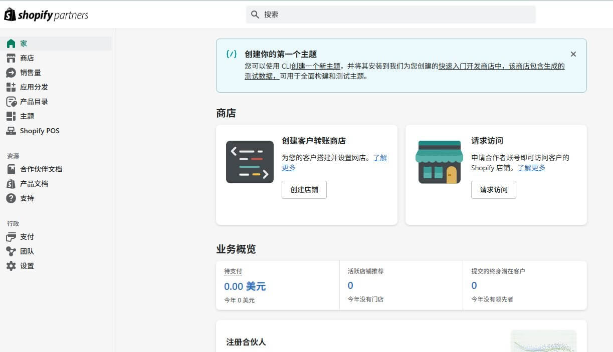
Task: Click the 今年 0 美元 text
Action: 239,300
